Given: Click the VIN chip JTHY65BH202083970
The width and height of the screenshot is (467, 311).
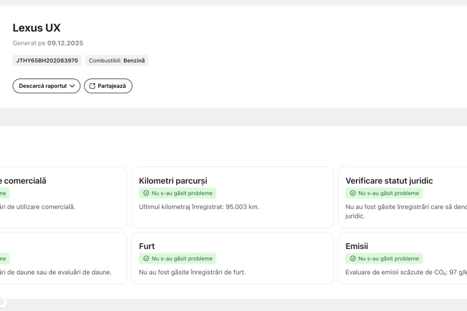Looking at the screenshot, I should (47, 61).
